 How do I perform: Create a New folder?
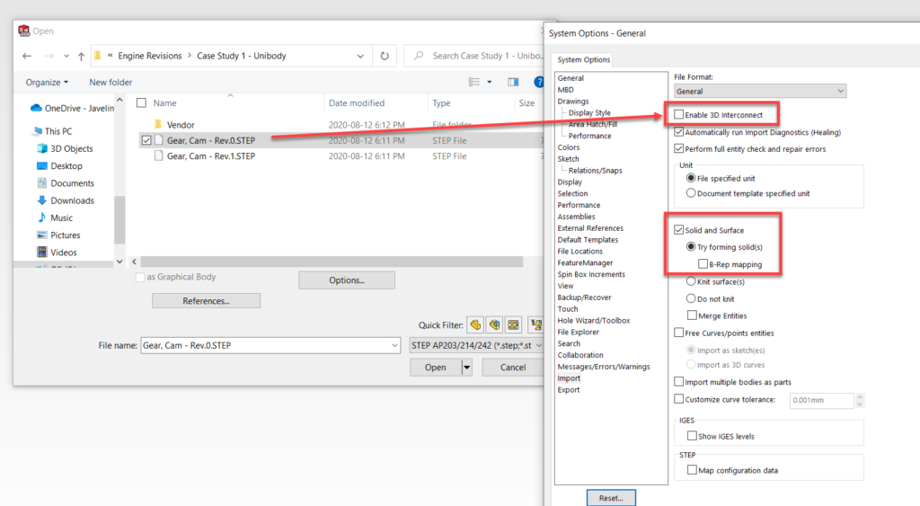111,82
